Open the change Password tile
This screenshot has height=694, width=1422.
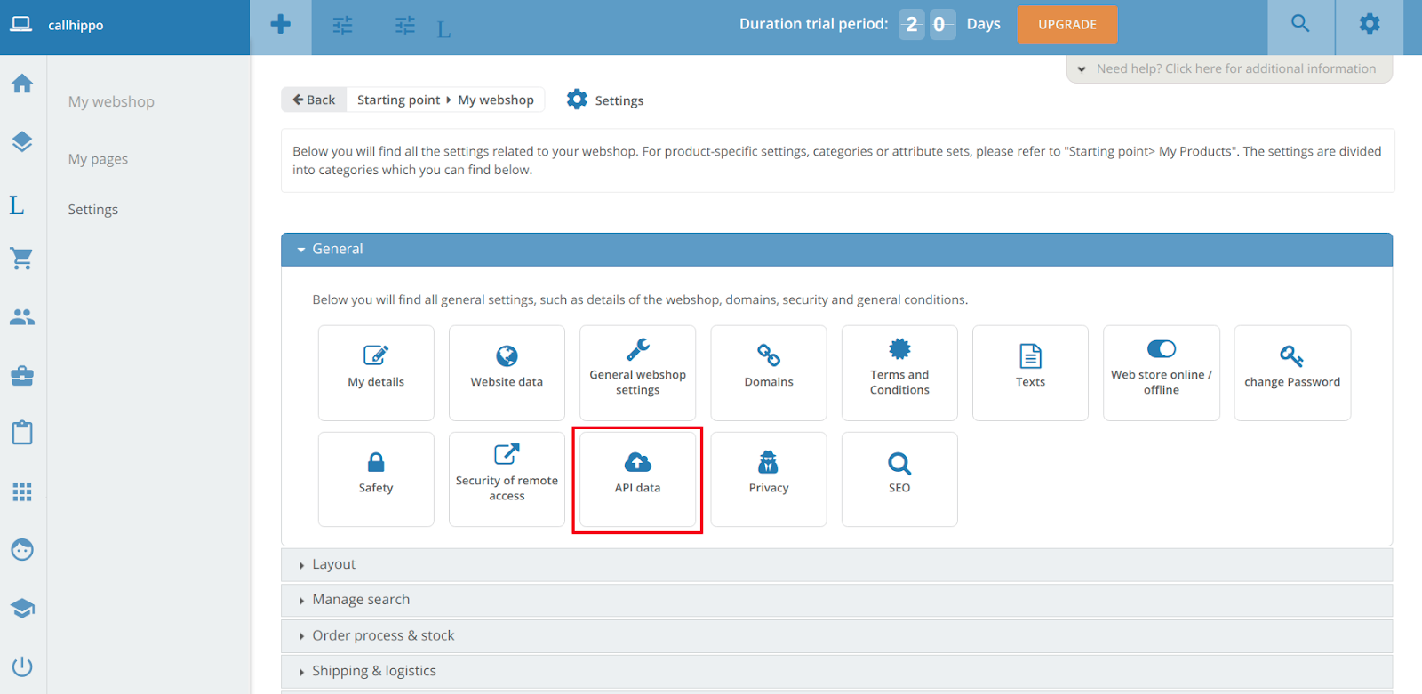(1292, 373)
